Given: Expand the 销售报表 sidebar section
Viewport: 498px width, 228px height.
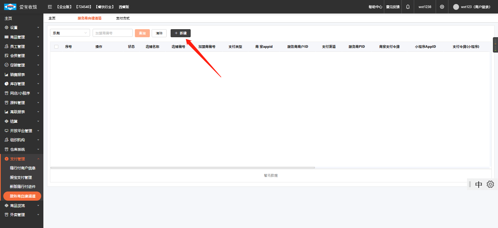Looking at the screenshot, I should (x=22, y=74).
